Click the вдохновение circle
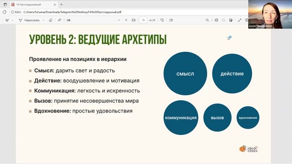This screenshot has height=164, width=292. (248, 118)
